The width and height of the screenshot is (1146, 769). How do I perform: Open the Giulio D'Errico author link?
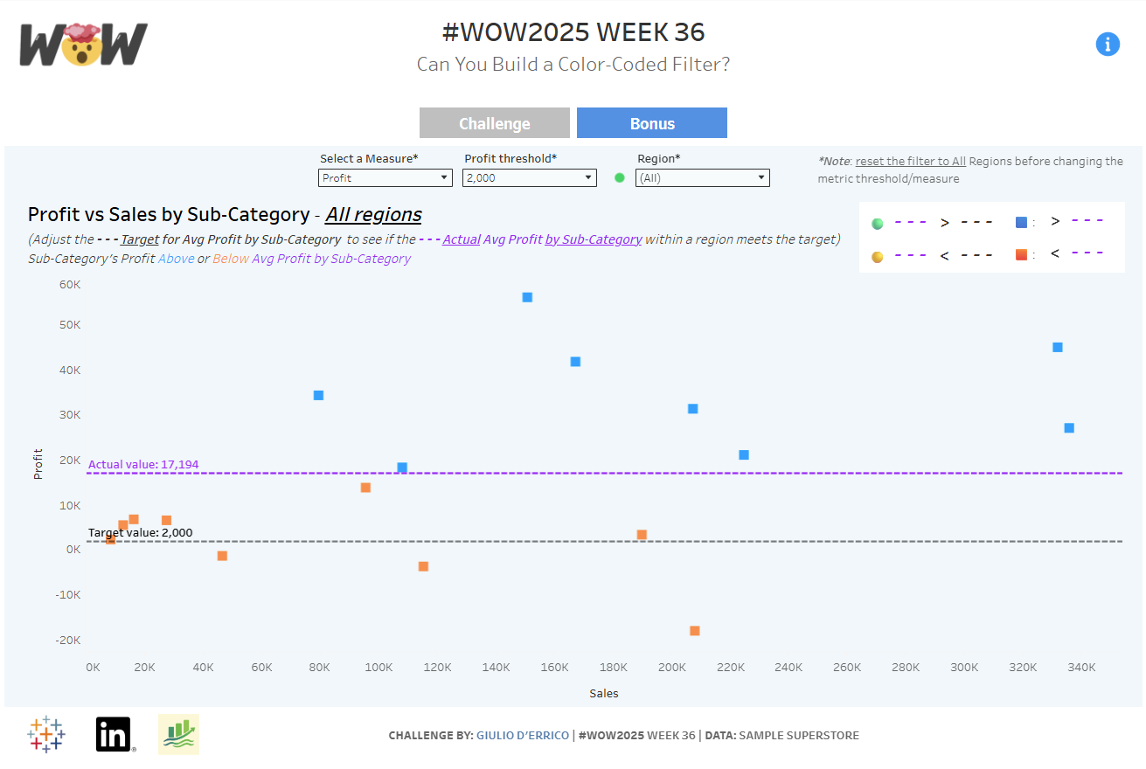(523, 735)
